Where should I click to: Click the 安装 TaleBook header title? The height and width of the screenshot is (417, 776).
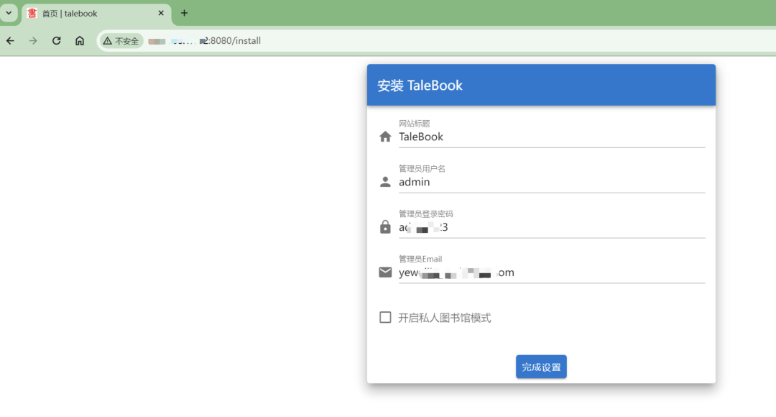pos(420,85)
